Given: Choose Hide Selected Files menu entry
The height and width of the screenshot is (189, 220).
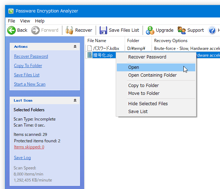Looking at the screenshot, I should [x=156, y=104].
